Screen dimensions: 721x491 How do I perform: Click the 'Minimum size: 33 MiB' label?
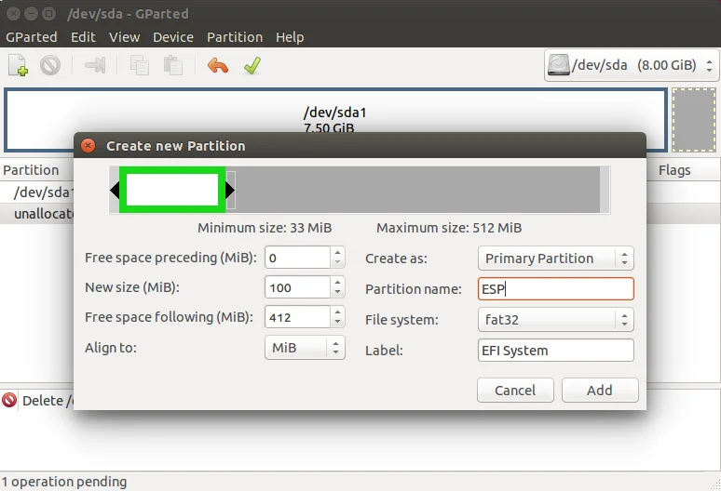point(265,228)
